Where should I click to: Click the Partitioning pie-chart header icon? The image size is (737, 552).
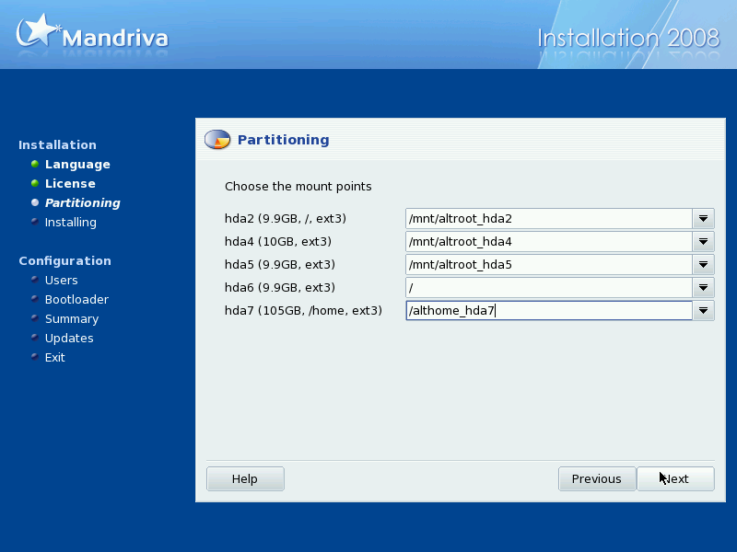(217, 140)
